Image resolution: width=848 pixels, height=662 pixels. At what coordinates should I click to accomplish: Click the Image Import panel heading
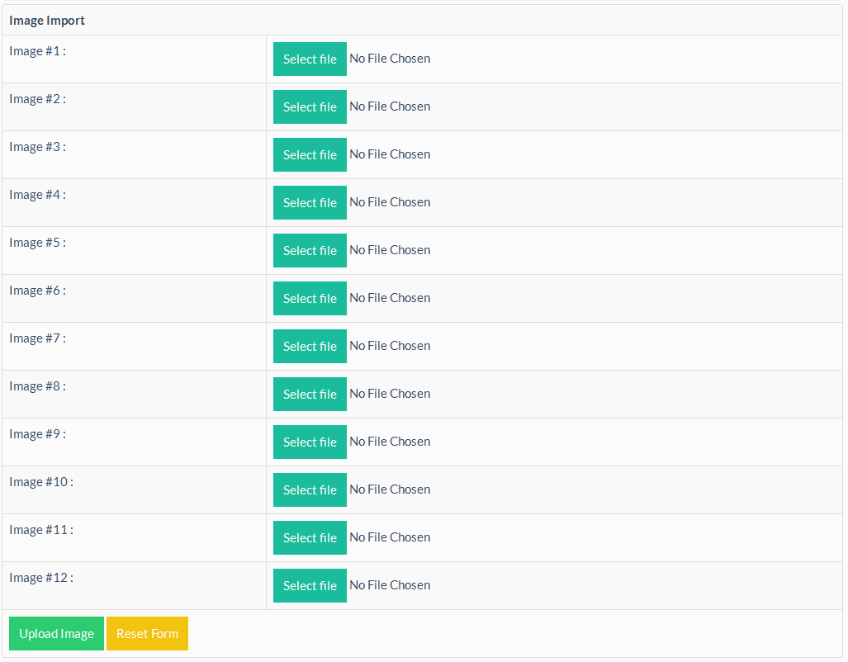click(x=47, y=21)
